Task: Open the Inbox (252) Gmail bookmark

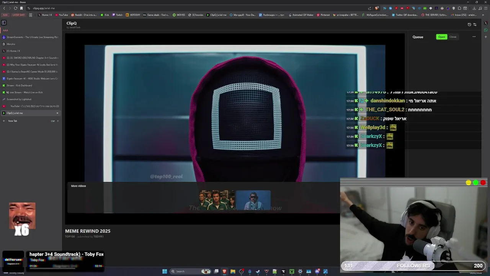Action: coord(464,15)
